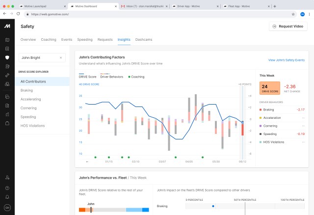Switch to the Dashcams tab
314x215 pixels.
point(144,39)
